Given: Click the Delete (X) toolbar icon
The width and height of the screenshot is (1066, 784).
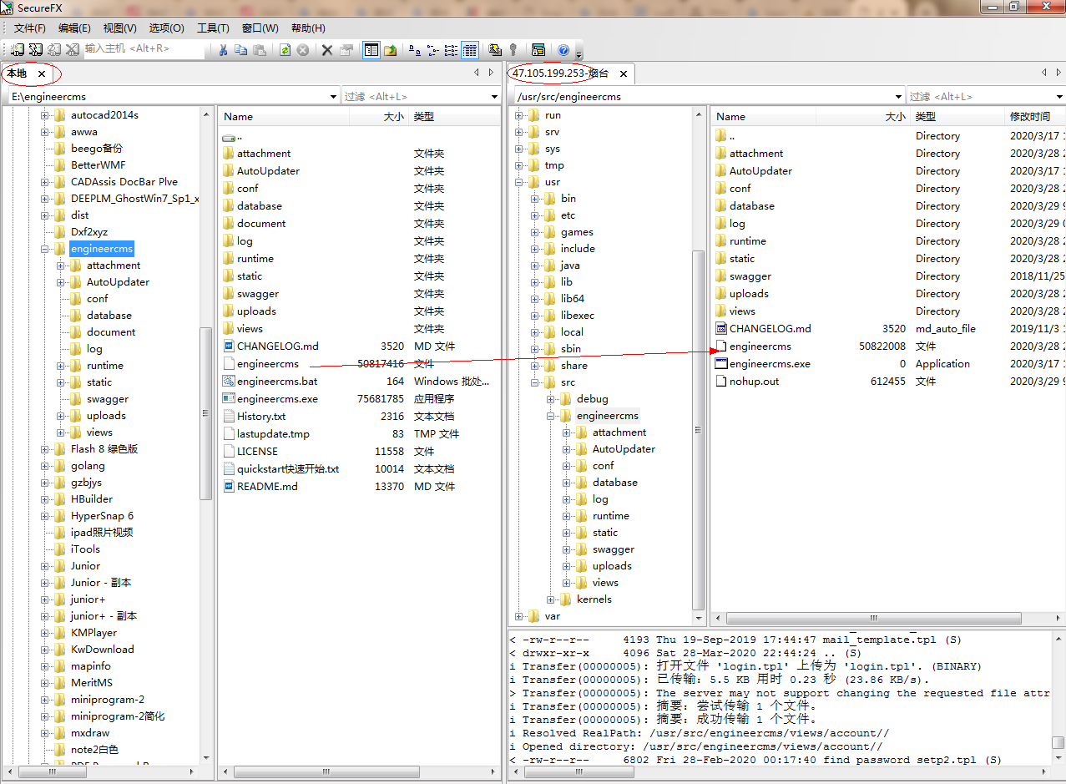Looking at the screenshot, I should (x=327, y=50).
